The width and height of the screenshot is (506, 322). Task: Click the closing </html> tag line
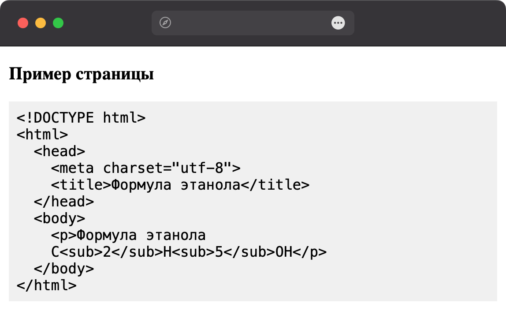(46, 285)
